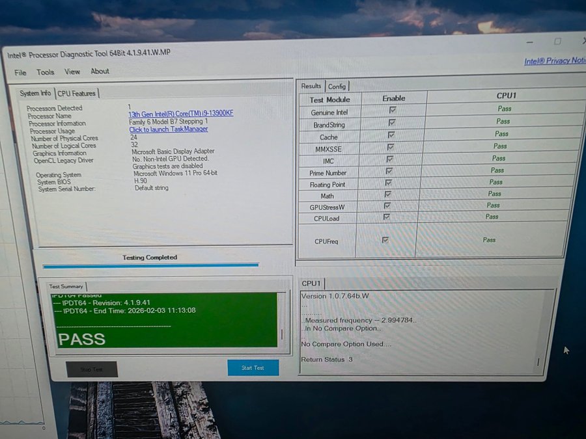This screenshot has width=586, height=439.
Task: Click the Testing Completed progress bar
Action: point(150,265)
